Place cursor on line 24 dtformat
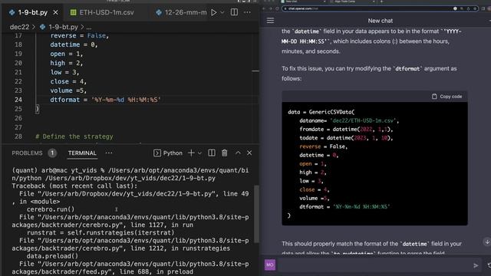 click(x=105, y=100)
